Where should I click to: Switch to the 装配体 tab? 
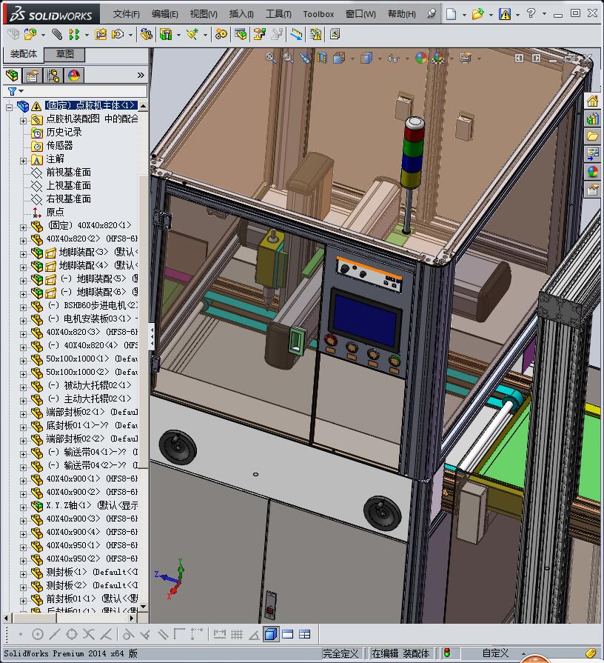tap(24, 54)
